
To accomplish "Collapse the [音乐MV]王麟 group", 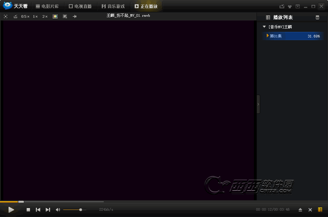I will coord(264,27).
